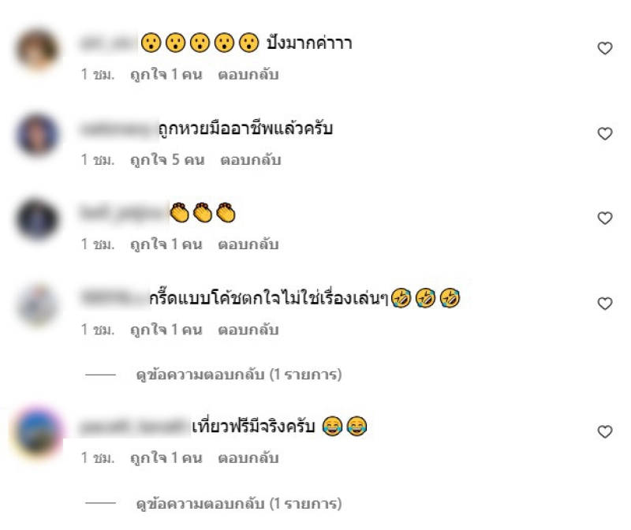Like the 'ถูกหวยมืออาชีพแล้วครับ' comment heart
The width and height of the screenshot is (631, 530).
(604, 133)
